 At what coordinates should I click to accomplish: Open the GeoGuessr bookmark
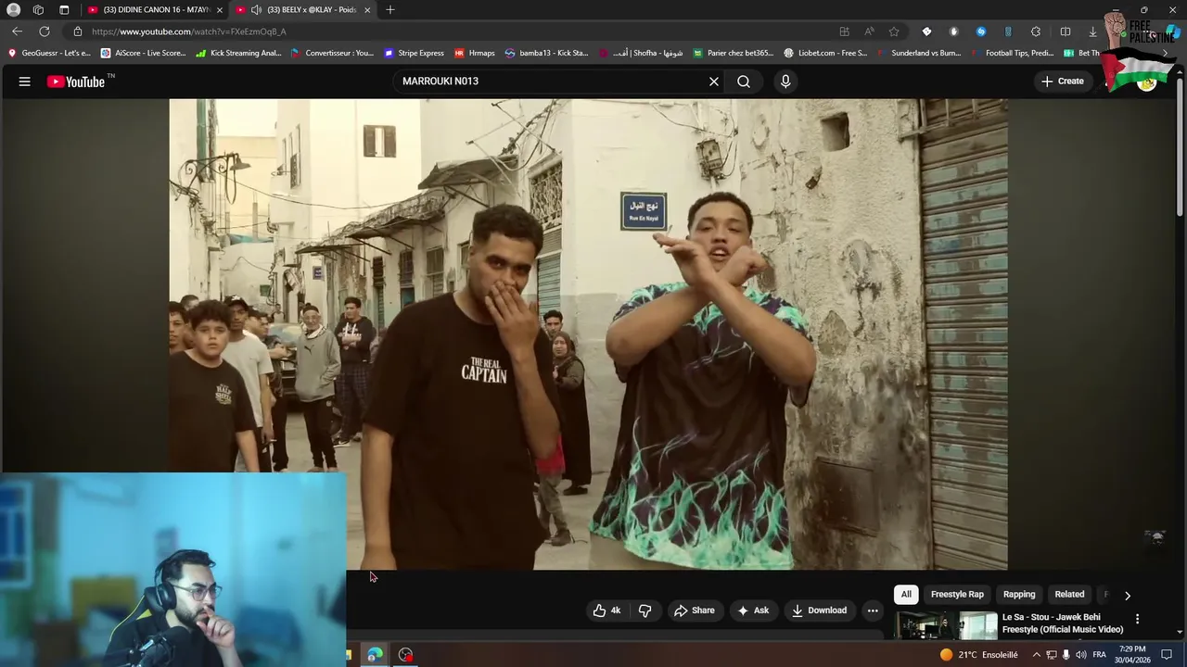click(49, 53)
